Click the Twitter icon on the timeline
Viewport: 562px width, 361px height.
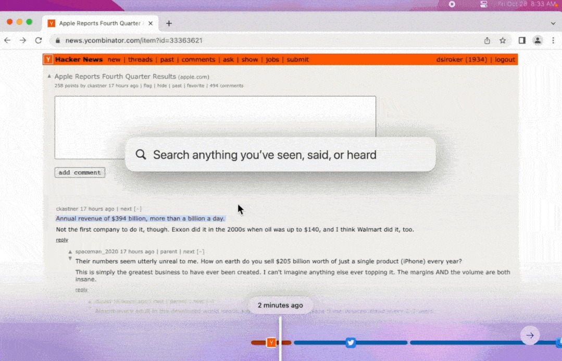pos(351,343)
